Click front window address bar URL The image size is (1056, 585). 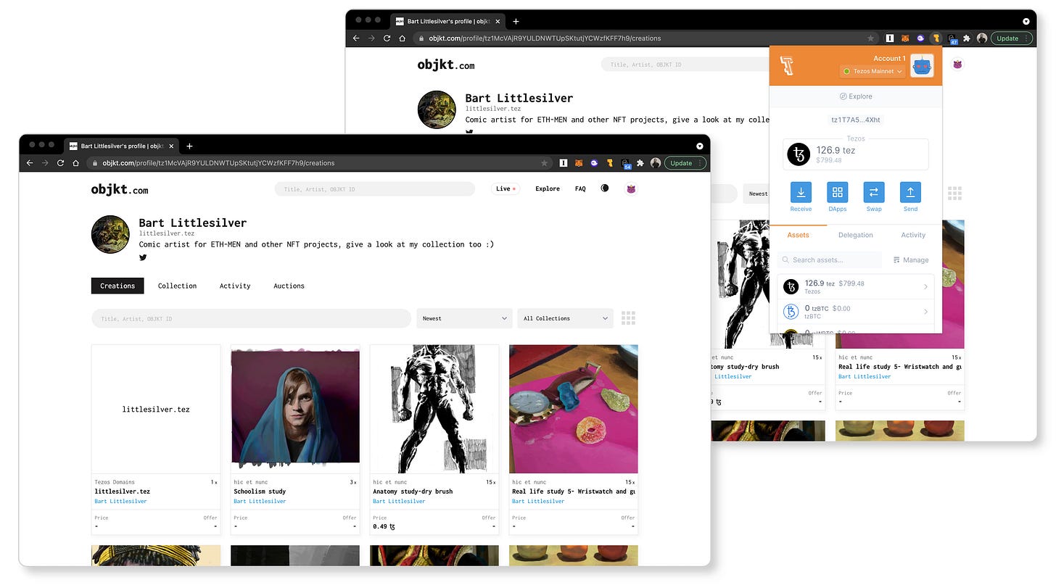click(x=218, y=163)
